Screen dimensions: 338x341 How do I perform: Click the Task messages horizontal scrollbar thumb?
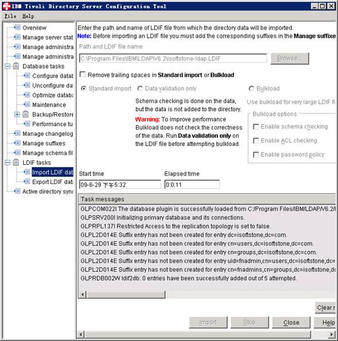coord(126,295)
